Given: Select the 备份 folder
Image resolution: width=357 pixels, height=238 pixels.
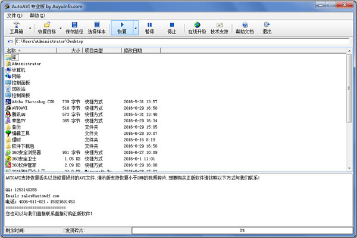Looking at the screenshot, I should point(13,127).
